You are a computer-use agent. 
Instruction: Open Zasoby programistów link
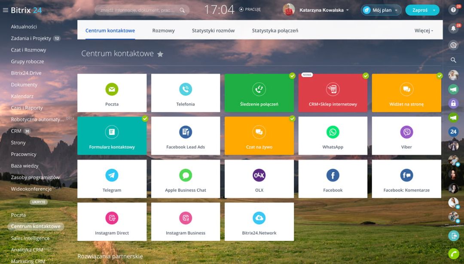tap(35, 177)
